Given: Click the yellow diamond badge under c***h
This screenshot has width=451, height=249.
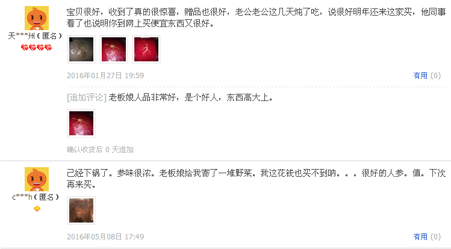Looking at the screenshot, I should [x=37, y=209].
